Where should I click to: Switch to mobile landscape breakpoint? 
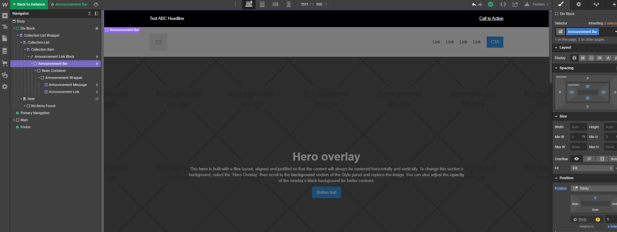[x=275, y=4]
